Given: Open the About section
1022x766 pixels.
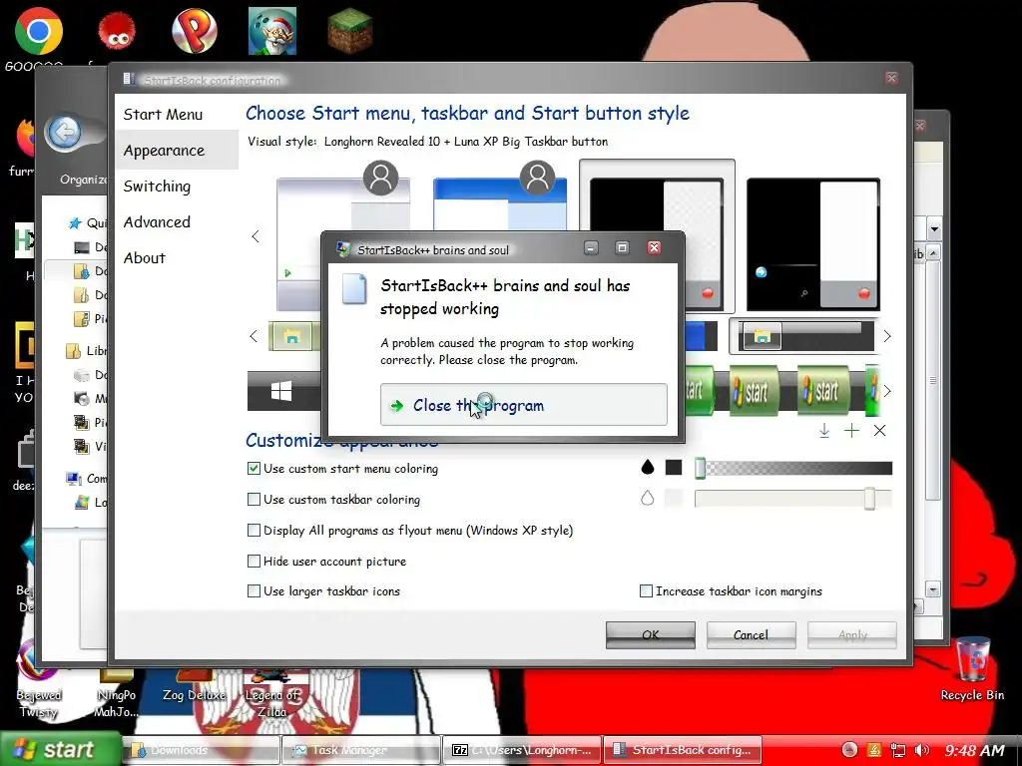Looking at the screenshot, I should pyautogui.click(x=145, y=258).
